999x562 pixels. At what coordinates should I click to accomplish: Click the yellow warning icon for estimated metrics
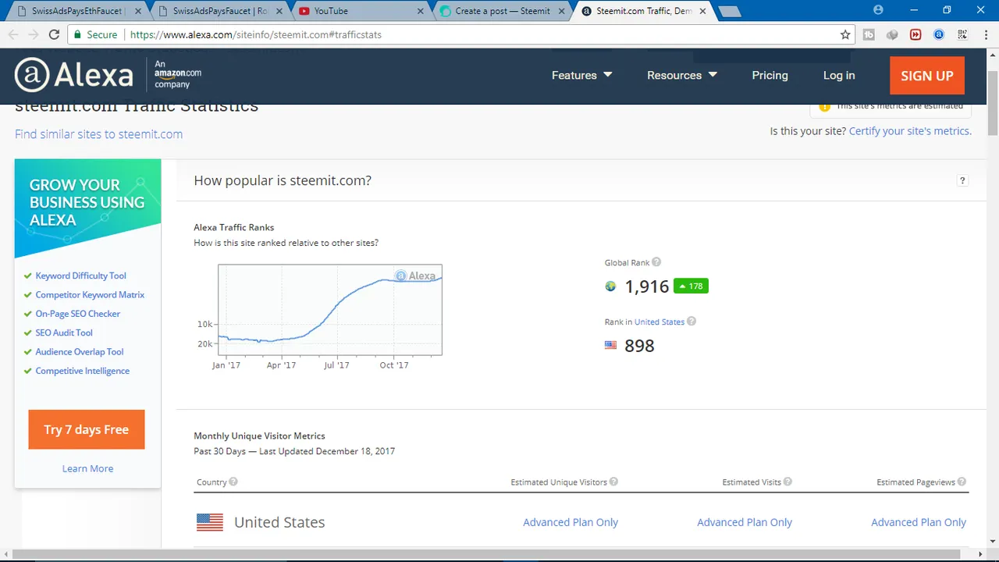coord(824,106)
